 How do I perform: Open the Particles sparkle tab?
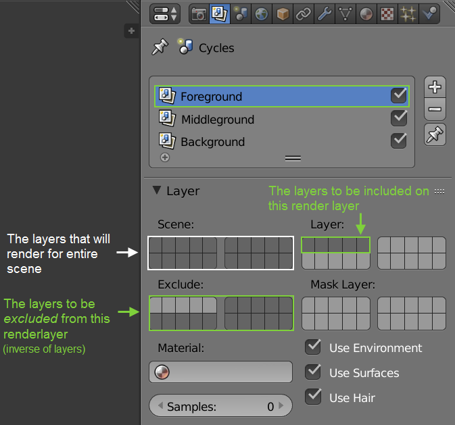click(x=408, y=14)
